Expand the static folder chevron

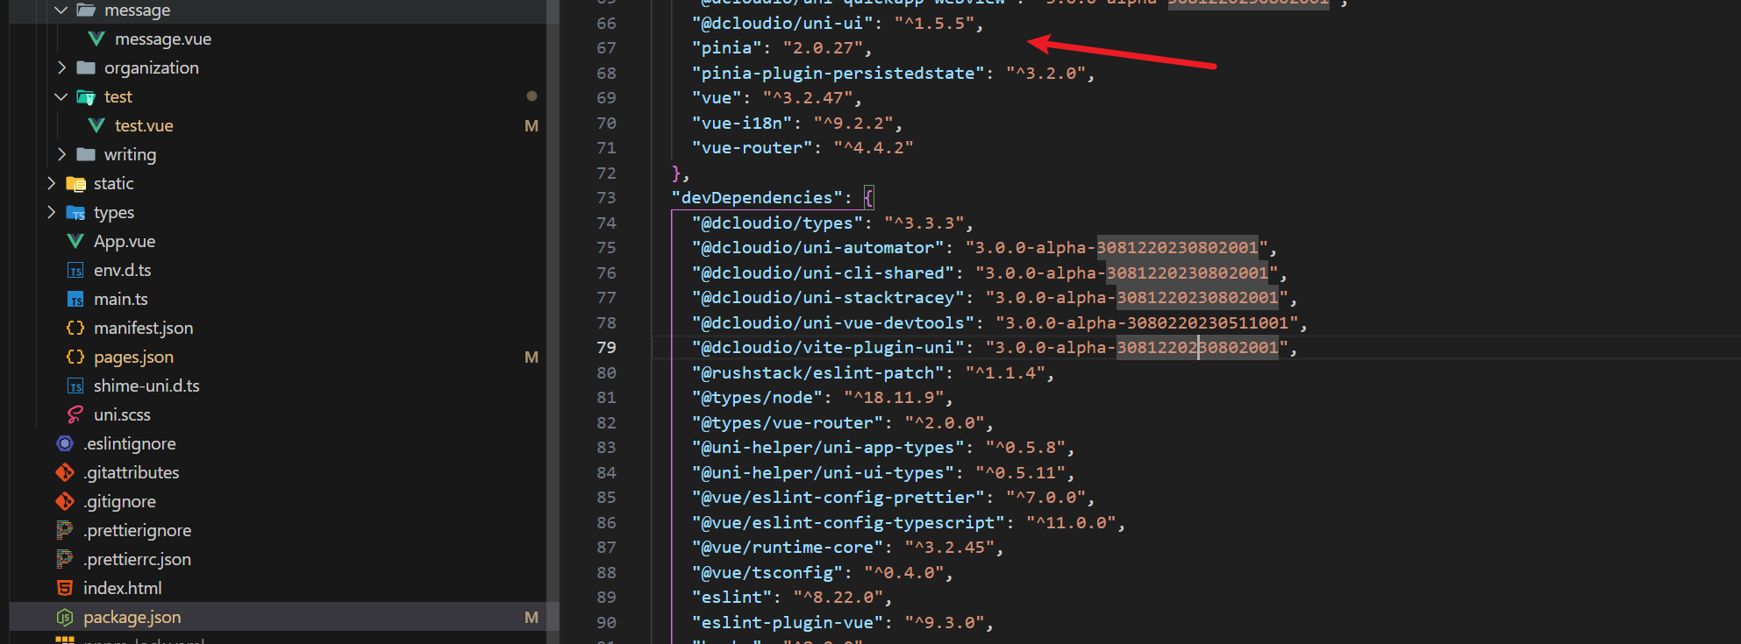click(51, 183)
